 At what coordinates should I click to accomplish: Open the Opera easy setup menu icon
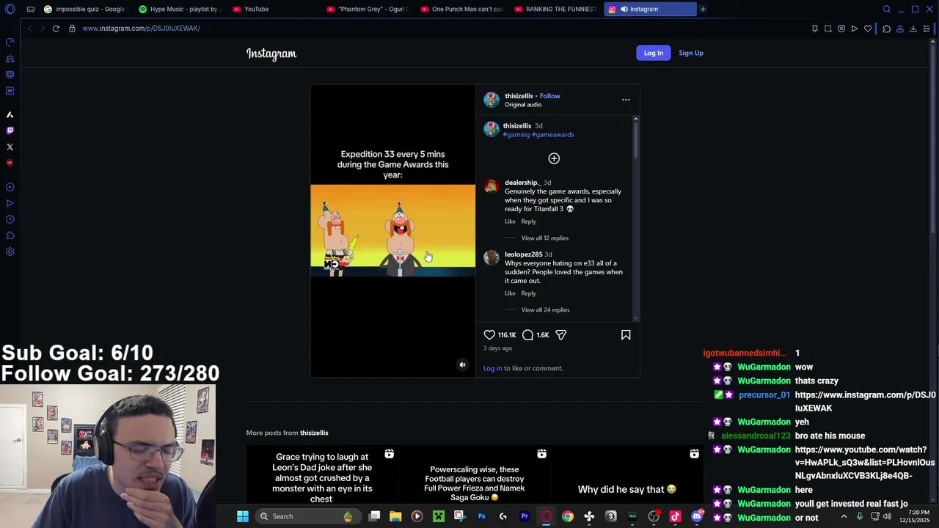click(x=927, y=29)
